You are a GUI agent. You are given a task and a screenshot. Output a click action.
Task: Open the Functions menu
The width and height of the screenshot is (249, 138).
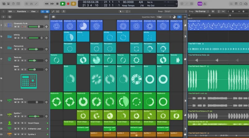coord(23,11)
